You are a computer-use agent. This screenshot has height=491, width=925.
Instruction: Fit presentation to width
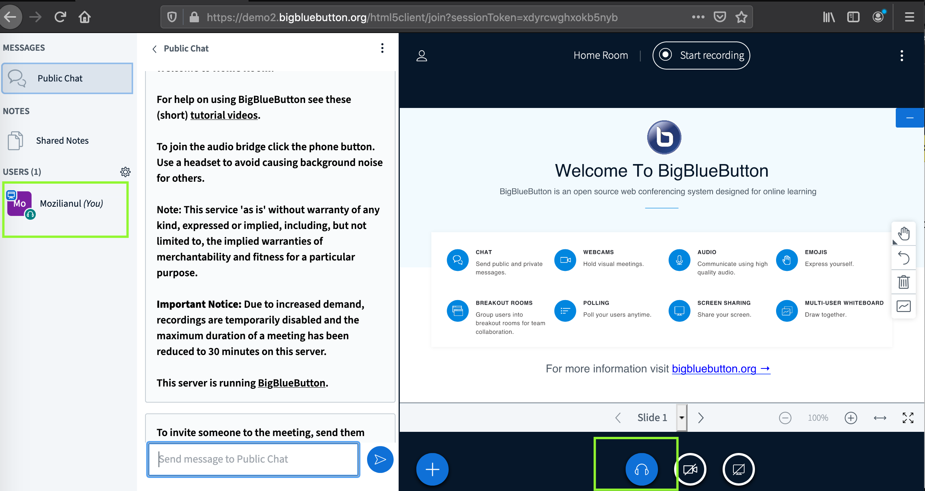click(x=880, y=418)
